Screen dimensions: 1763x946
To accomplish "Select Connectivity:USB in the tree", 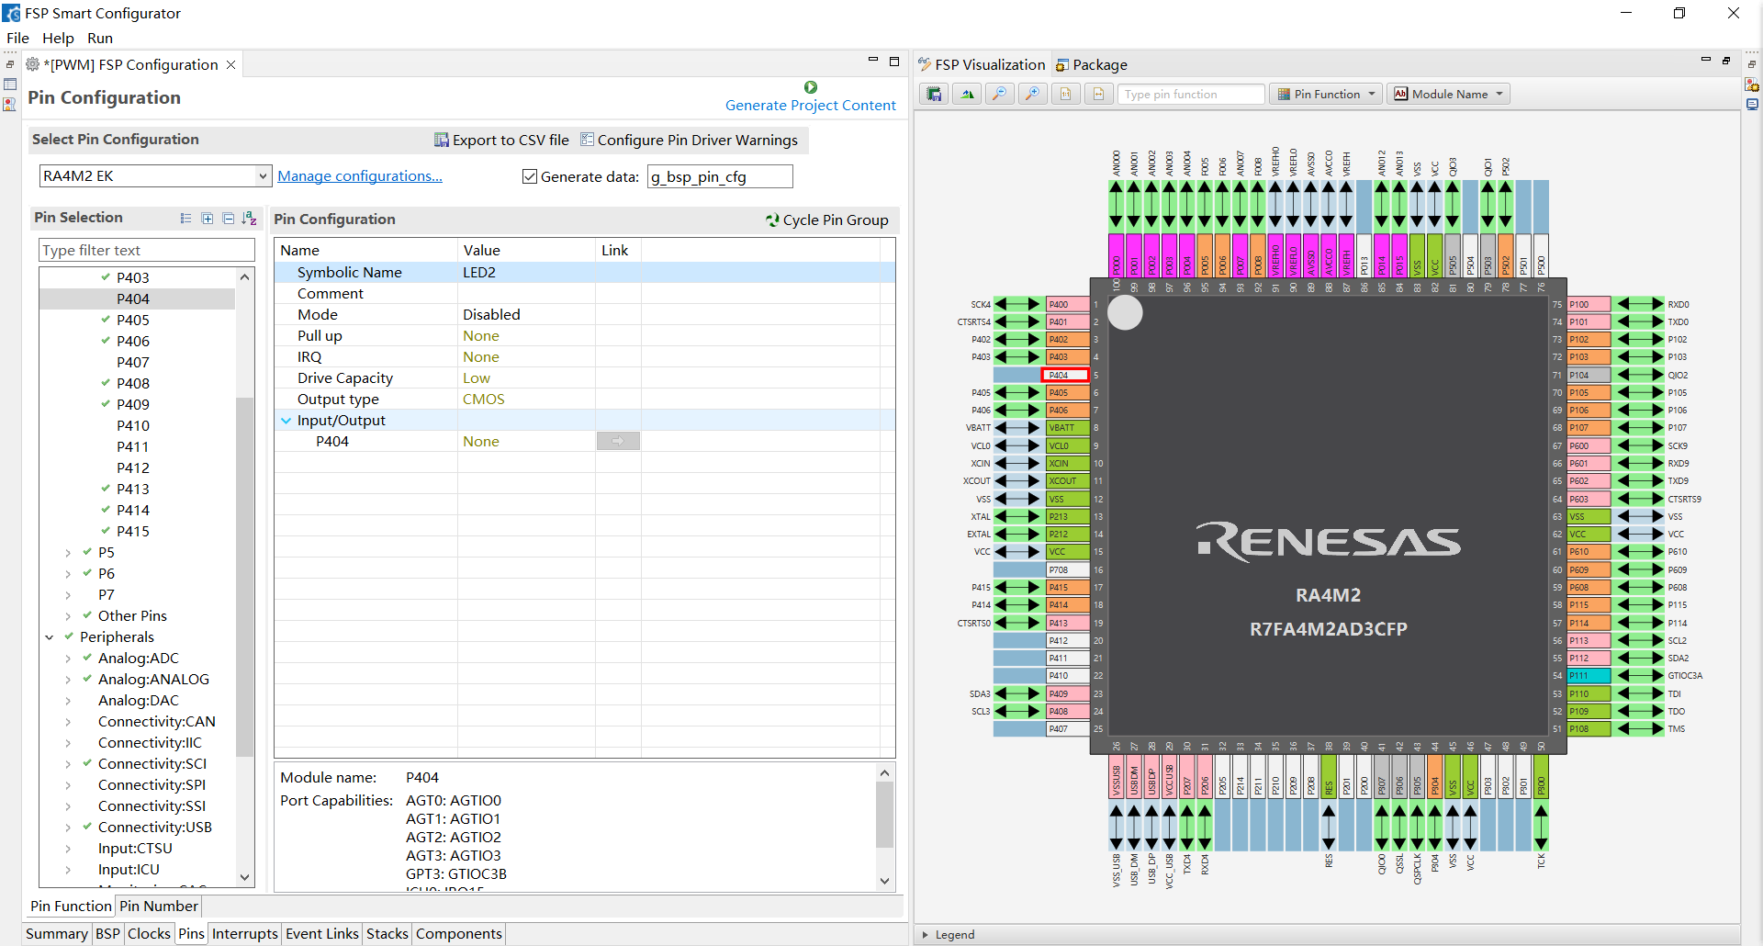I will [155, 828].
